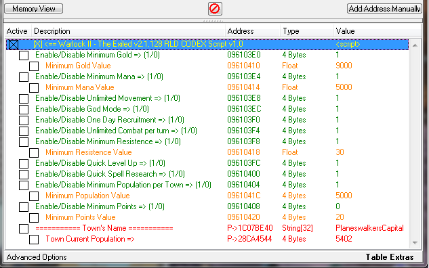
Task: Click Add Address Manually button
Action: click(x=384, y=9)
